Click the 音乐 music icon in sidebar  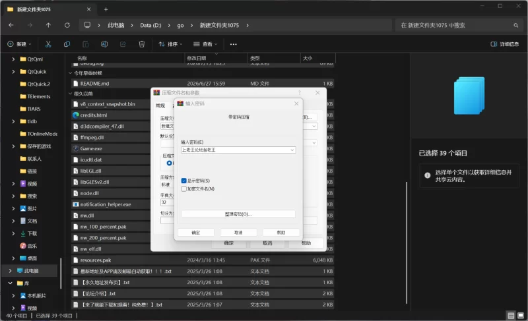point(23,246)
